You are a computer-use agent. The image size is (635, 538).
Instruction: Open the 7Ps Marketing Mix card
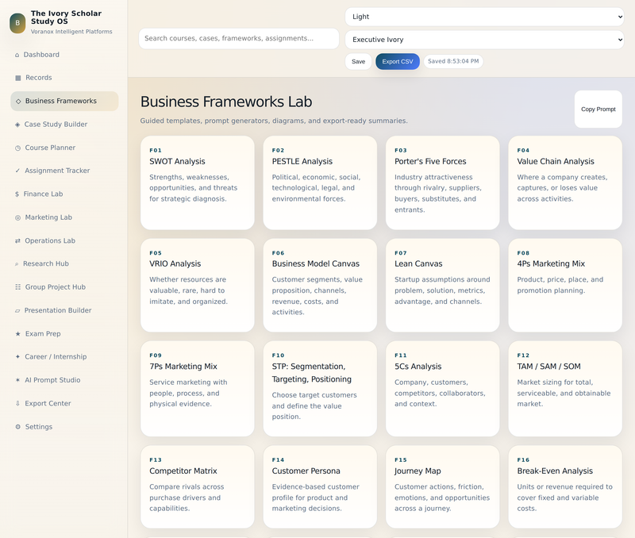[197, 389]
